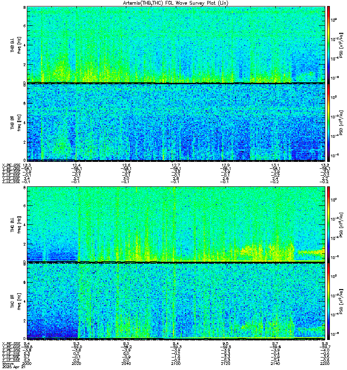Click the 2040 time tick label

pos(126,364)
